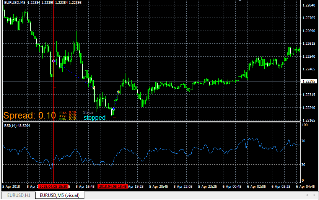Click the min: 0.10 spread reading
Image resolution: width=319 pixels, height=200 pixels.
coord(68,119)
